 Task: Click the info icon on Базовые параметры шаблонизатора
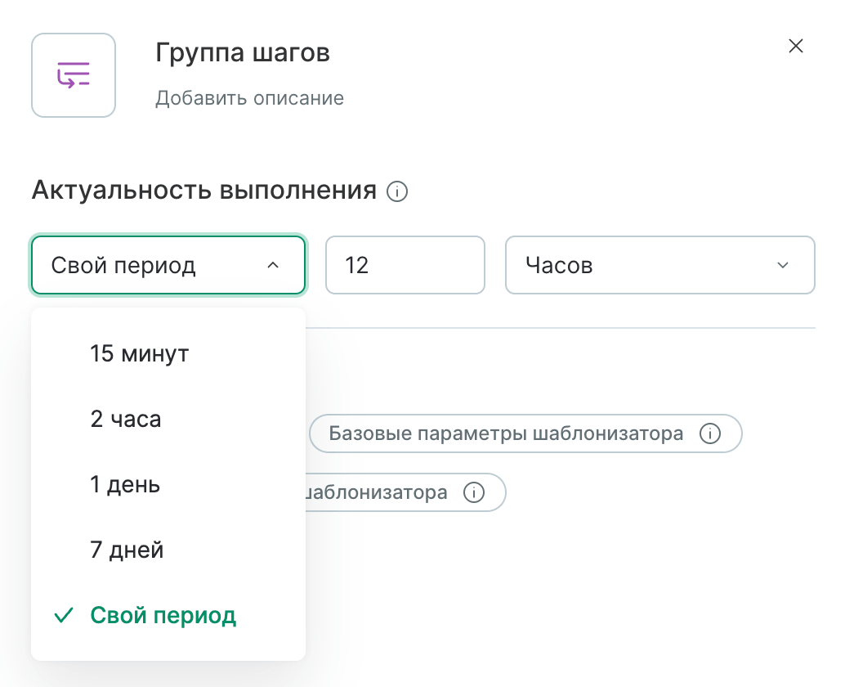(708, 433)
